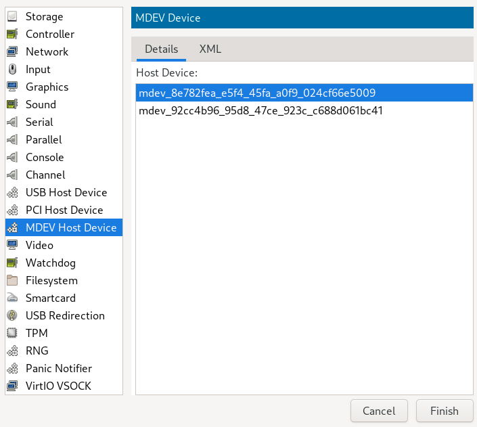Click the TPM chip icon

(x=12, y=333)
